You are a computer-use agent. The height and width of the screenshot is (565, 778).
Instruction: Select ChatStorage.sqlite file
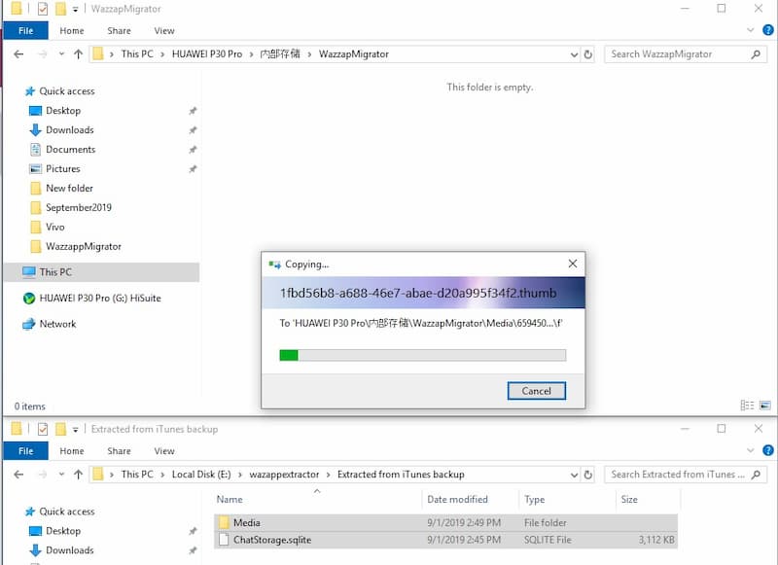tap(445, 540)
